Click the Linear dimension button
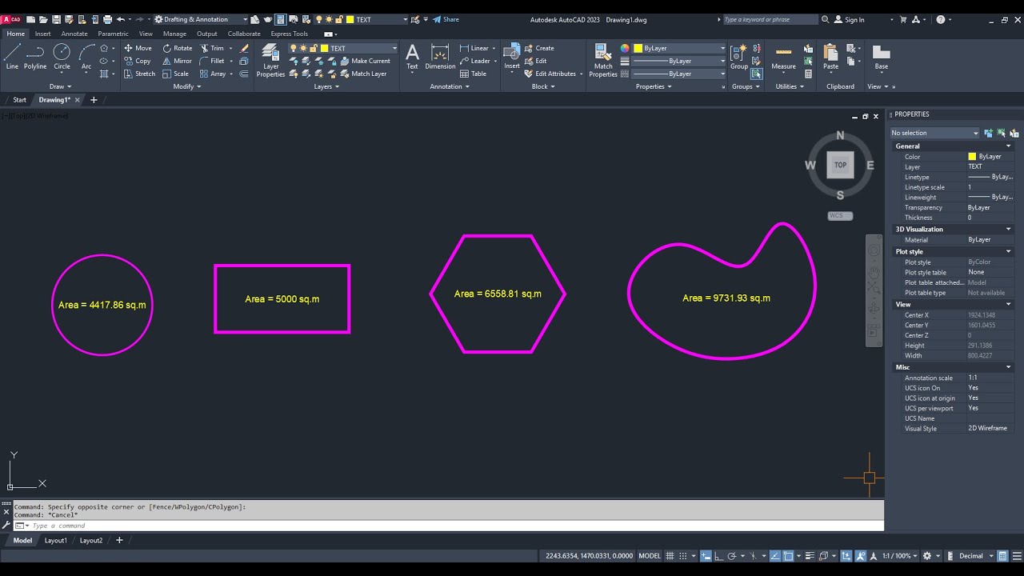 [474, 48]
